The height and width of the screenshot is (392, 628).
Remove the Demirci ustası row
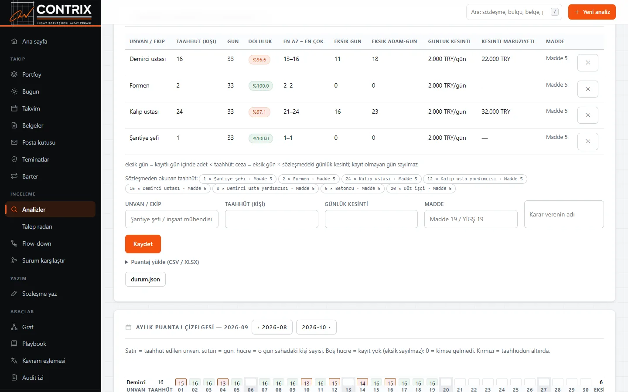588,63
